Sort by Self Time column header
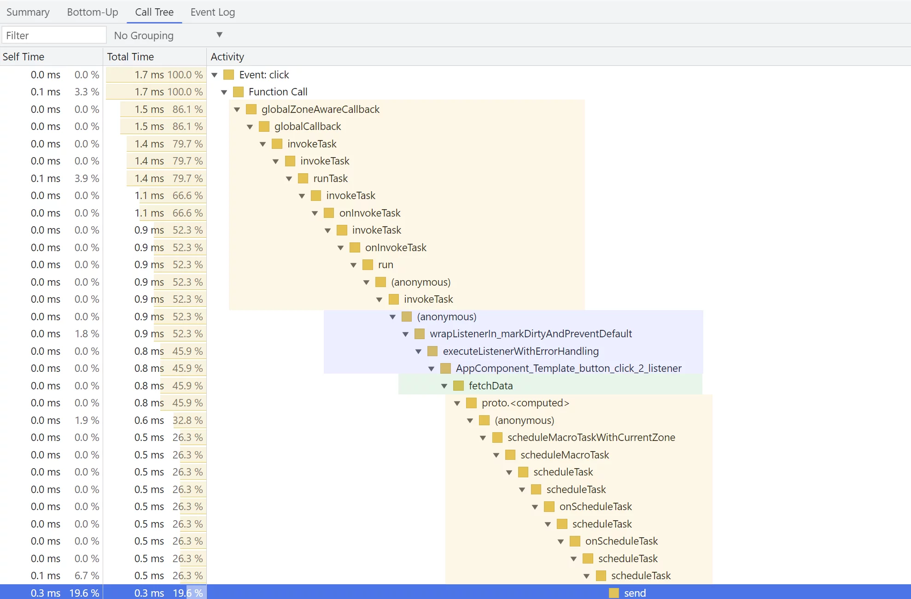Screen dimensions: 911x599 point(51,57)
